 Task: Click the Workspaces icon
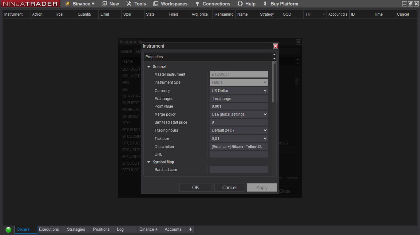[x=156, y=4]
